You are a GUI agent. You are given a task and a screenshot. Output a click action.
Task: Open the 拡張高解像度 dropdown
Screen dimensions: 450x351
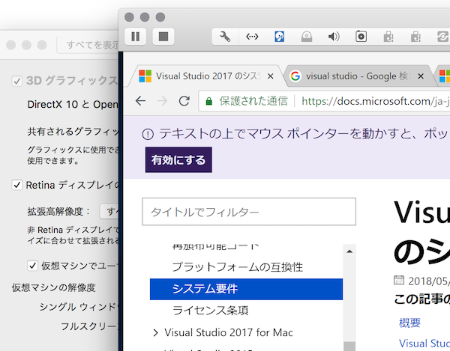[109, 212]
